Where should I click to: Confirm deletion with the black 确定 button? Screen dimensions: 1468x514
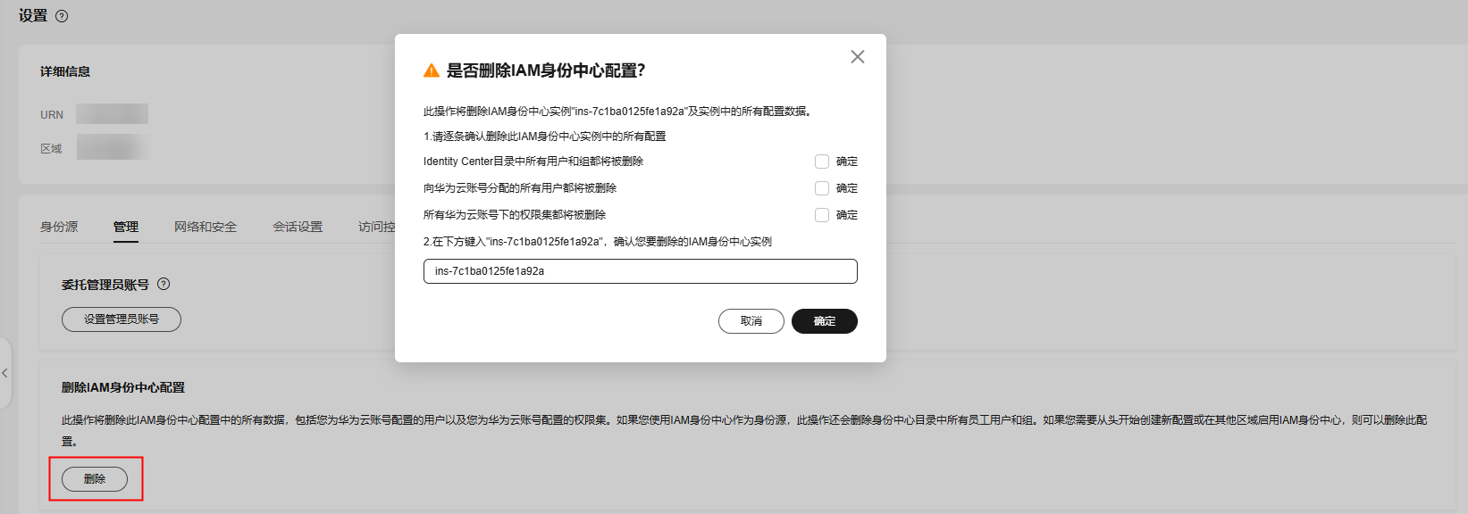(x=824, y=321)
